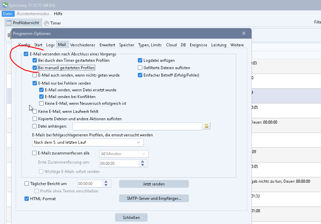This screenshot has width=321, height=224.
Task: Disable Logdatei anfügen checkbox
Action: click(141, 60)
